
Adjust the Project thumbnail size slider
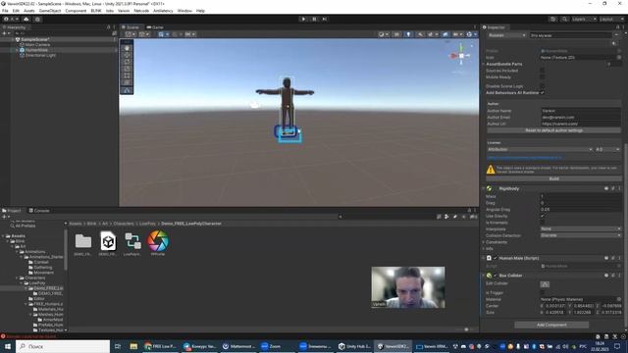click(x=466, y=329)
